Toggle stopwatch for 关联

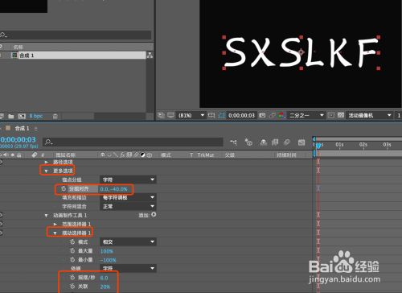click(72, 287)
